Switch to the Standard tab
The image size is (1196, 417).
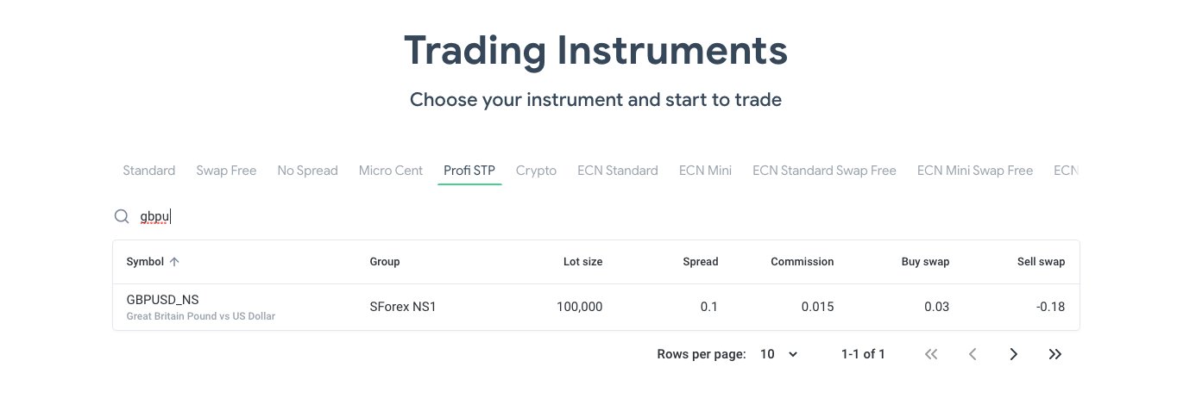click(149, 171)
